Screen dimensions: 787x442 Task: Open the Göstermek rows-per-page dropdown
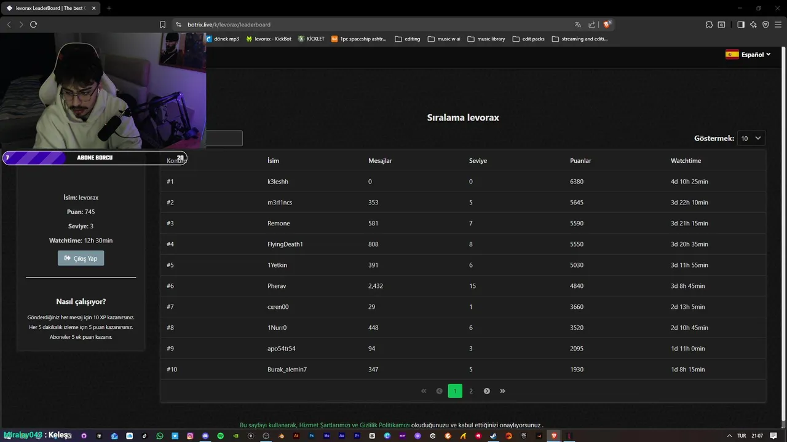pyautogui.click(x=751, y=138)
